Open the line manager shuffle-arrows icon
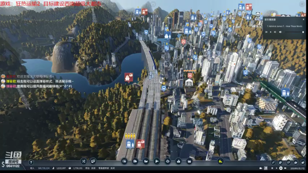 click(x=84, y=161)
